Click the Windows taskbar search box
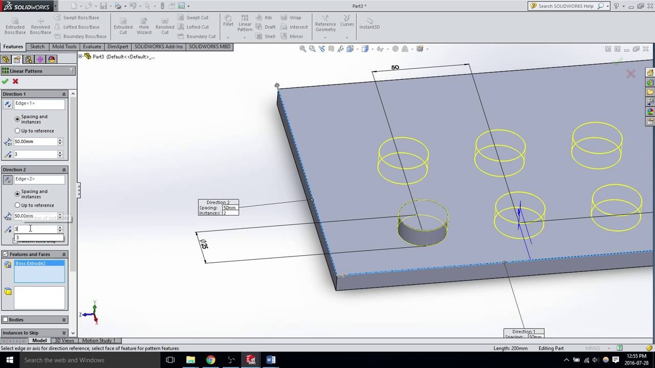 pyautogui.click(x=89, y=360)
